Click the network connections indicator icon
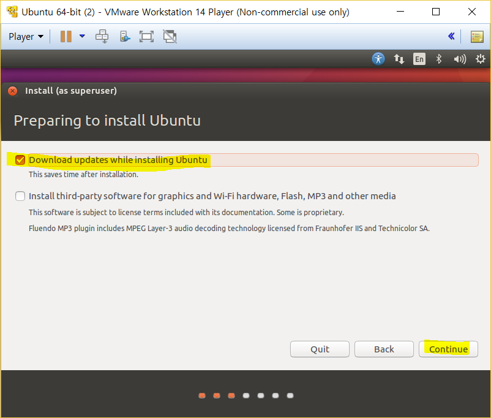 pos(399,59)
